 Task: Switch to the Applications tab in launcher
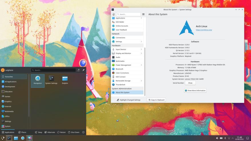tap(8, 132)
